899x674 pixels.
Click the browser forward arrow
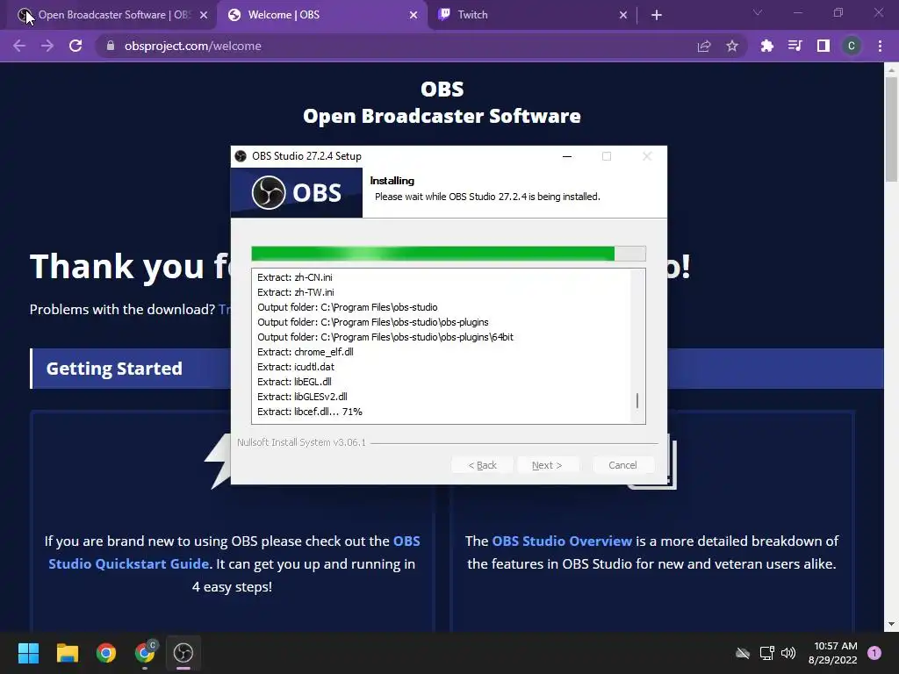tap(47, 46)
